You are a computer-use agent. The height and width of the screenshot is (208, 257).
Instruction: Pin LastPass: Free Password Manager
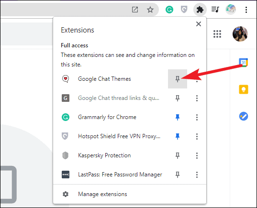pos(178,175)
